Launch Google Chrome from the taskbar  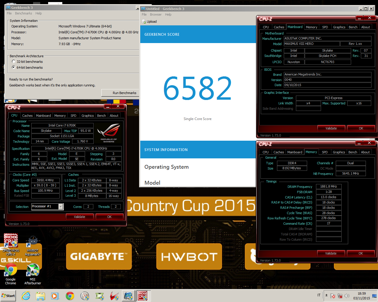pyautogui.click(x=70, y=296)
